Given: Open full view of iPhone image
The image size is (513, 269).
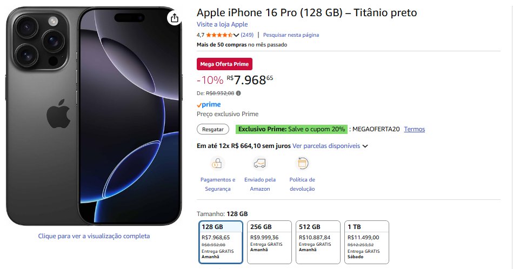Looking at the screenshot, I should [x=94, y=236].
